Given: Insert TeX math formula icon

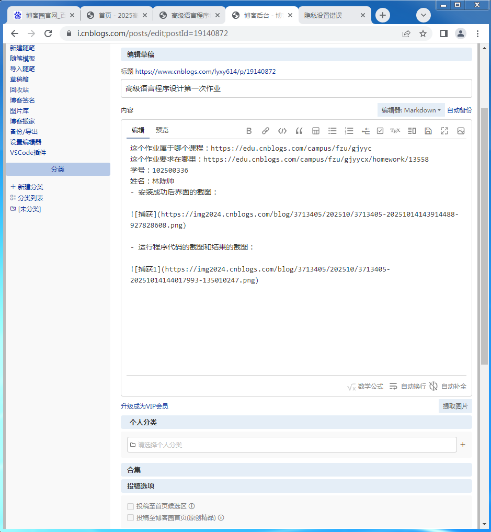Looking at the screenshot, I should pyautogui.click(x=395, y=131).
